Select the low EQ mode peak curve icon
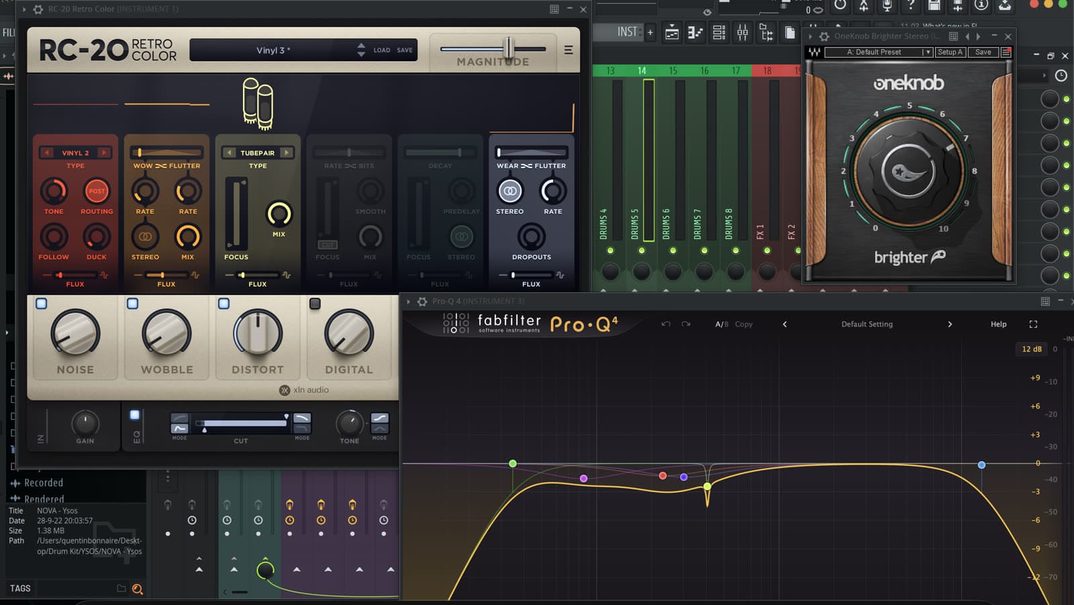Screen dimensions: 1074x605 (179, 428)
